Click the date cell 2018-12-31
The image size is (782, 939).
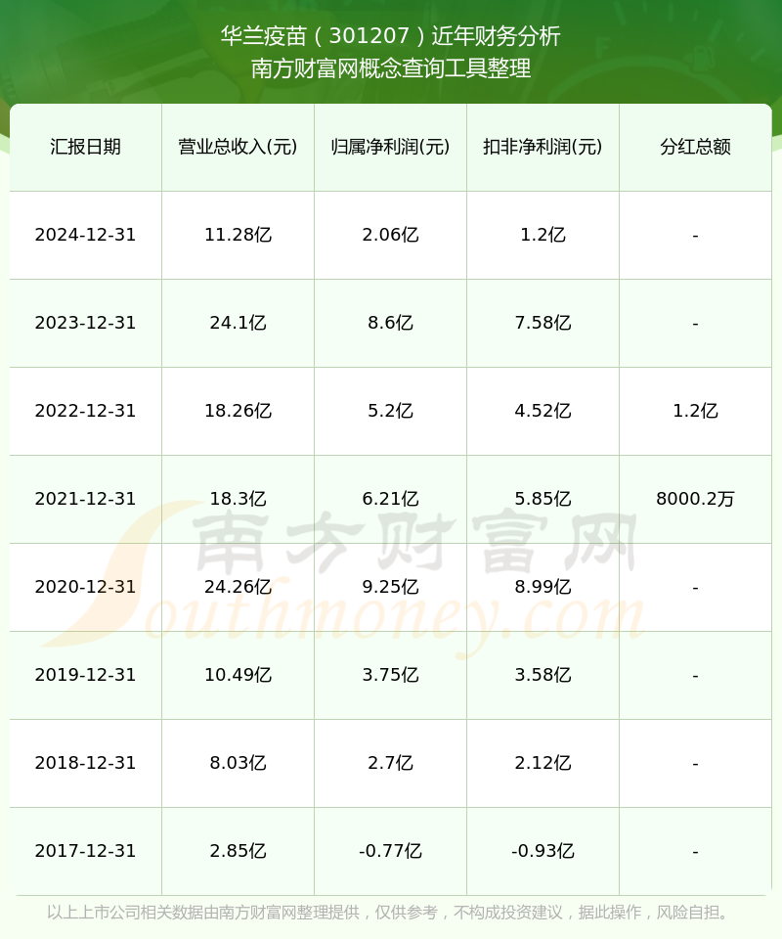click(x=86, y=763)
